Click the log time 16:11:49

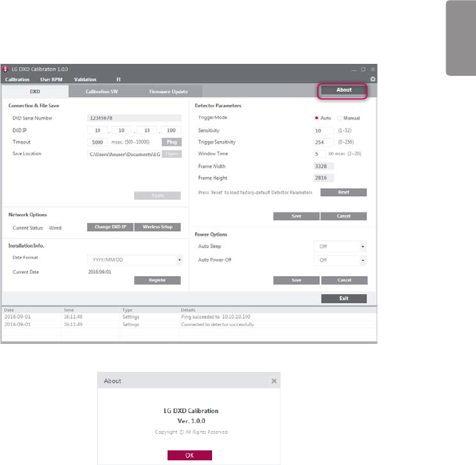73,325
